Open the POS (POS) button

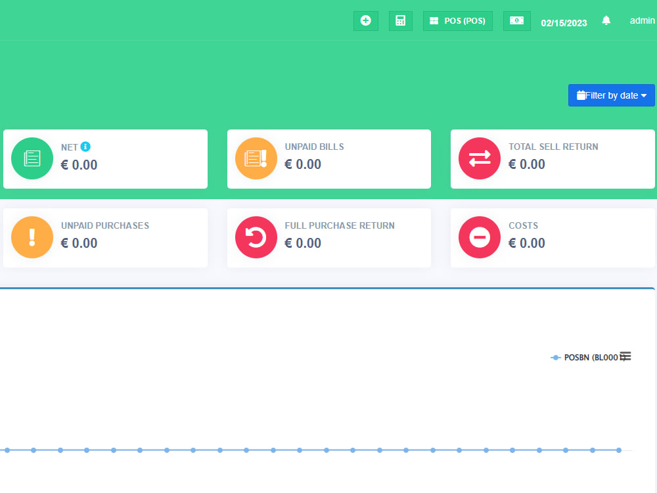pyautogui.click(x=457, y=21)
